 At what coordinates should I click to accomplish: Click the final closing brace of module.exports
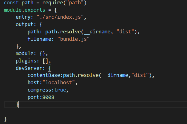(x=5, y=119)
